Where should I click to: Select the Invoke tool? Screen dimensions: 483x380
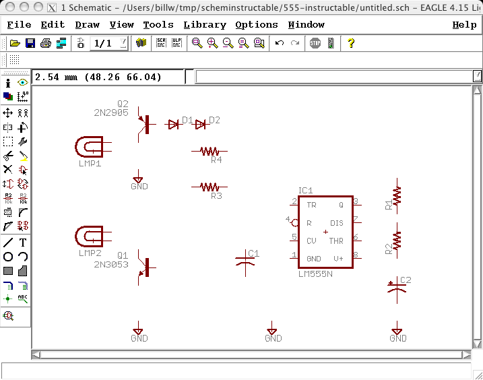23,226
